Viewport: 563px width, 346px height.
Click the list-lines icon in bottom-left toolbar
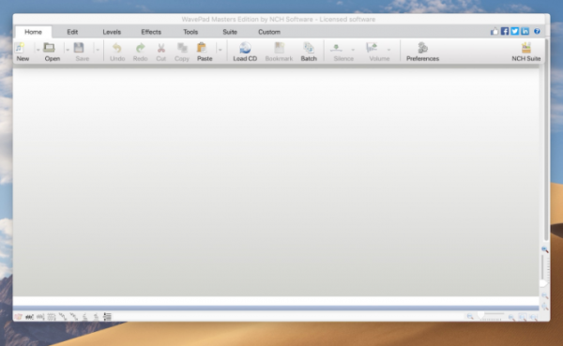(107, 317)
